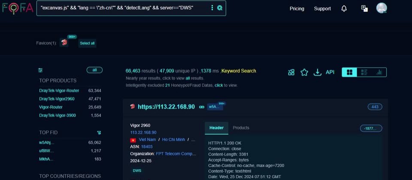Click Select all favicons
This screenshot has width=412, height=180.
point(87,43)
